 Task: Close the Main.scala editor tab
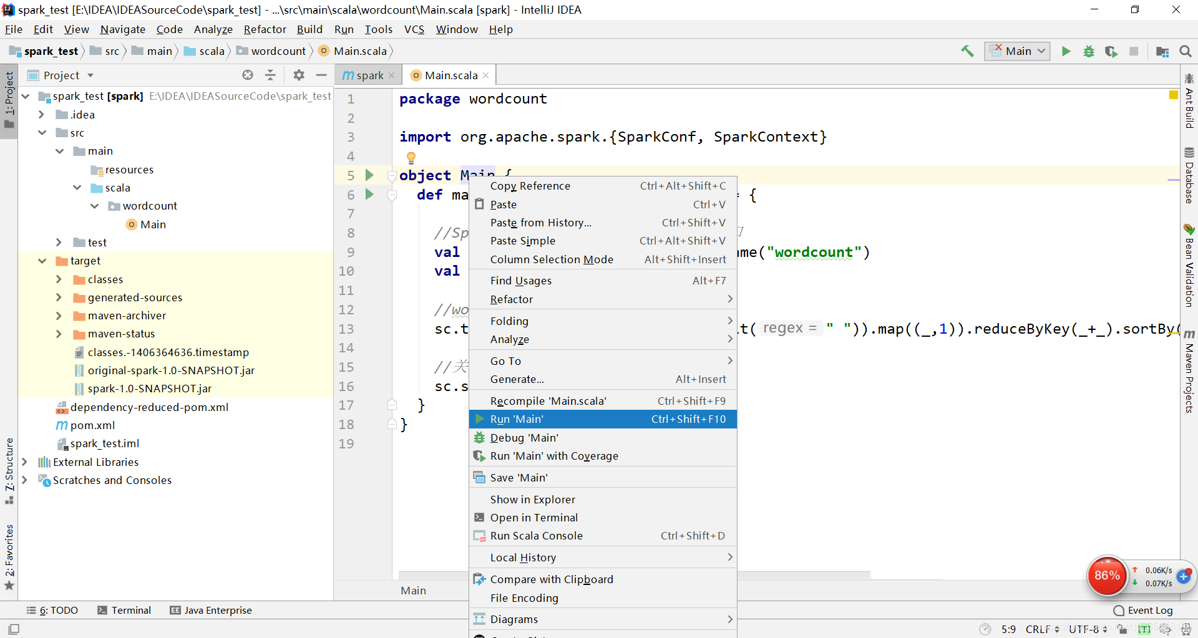click(485, 75)
